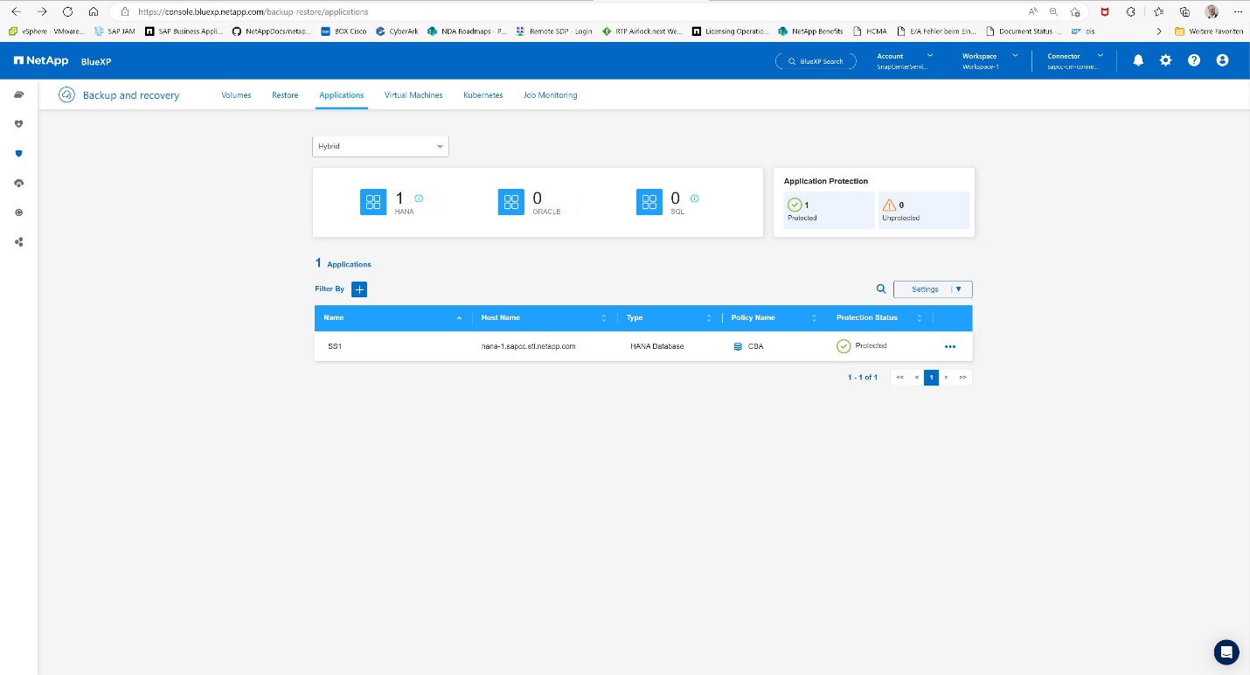Click the search magnifier above the table
The height and width of the screenshot is (675, 1250).
(x=881, y=289)
